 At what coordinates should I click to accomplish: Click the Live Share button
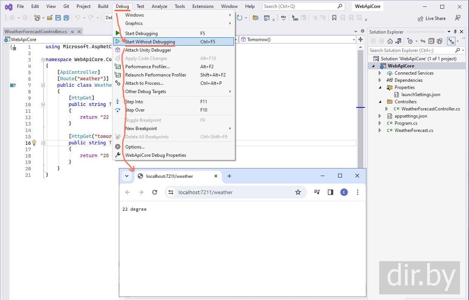[x=432, y=18]
